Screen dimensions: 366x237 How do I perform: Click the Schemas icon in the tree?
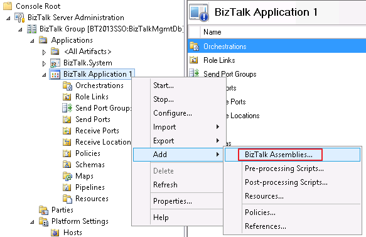(x=67, y=165)
